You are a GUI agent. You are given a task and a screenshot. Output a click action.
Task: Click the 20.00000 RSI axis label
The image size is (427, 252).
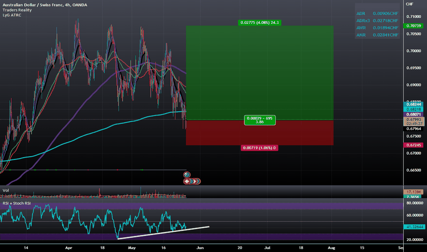click(415, 240)
